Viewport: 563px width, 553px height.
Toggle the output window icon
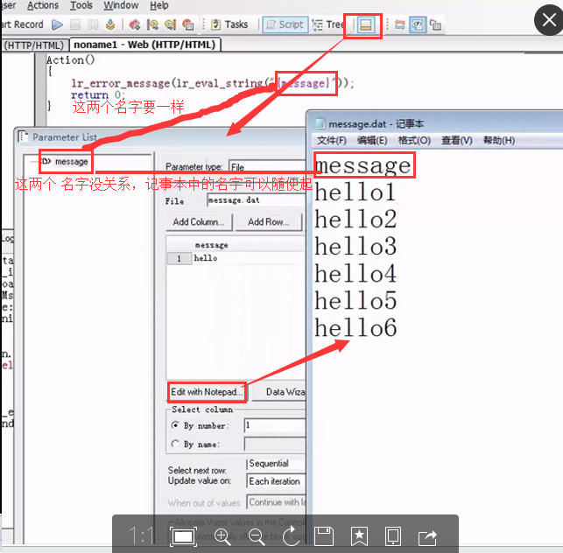pyautogui.click(x=365, y=25)
